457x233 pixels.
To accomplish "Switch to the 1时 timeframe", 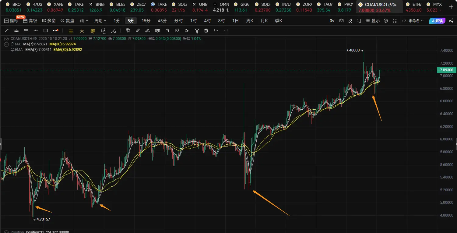I will 193,21.
